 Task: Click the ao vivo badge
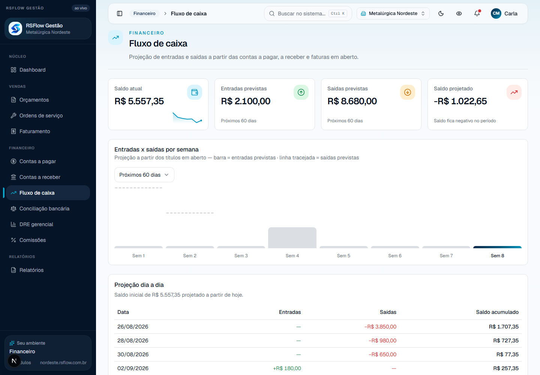[81, 8]
